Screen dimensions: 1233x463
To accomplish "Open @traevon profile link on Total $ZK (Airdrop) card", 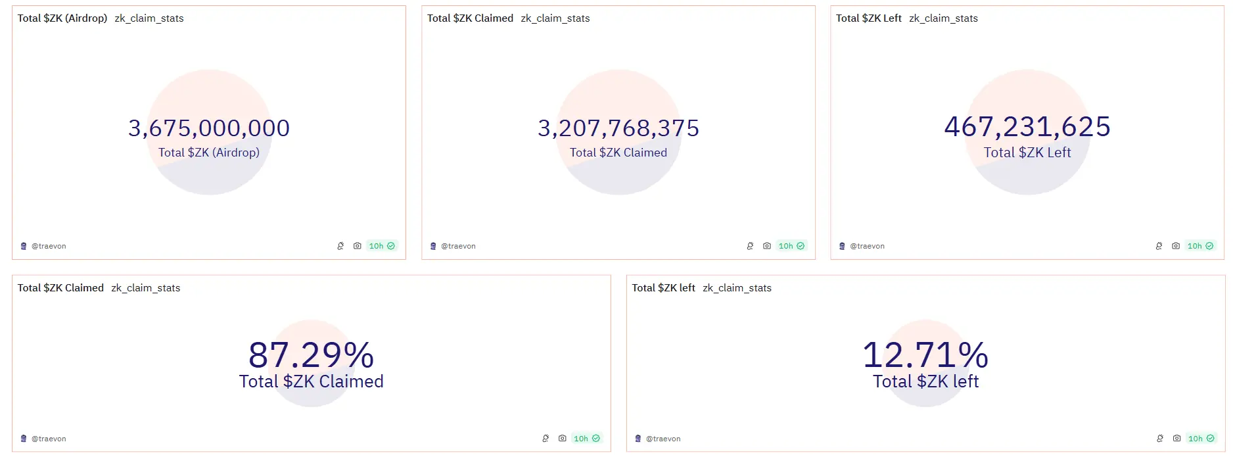I will 49,246.
